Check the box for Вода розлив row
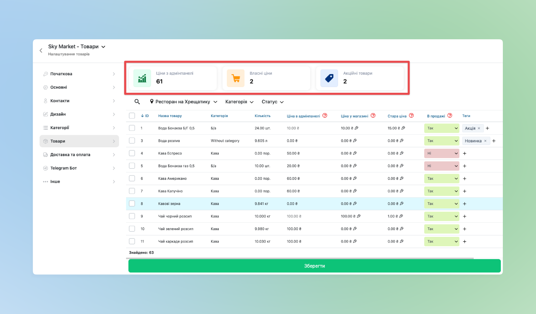This screenshot has width=536, height=314. click(132, 141)
